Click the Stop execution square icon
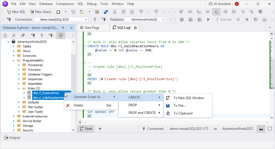275x149 pixels. tap(247, 19)
